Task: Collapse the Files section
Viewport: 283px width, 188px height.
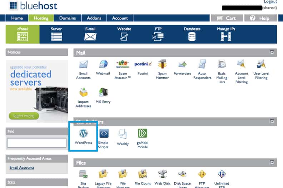Action: (272, 162)
